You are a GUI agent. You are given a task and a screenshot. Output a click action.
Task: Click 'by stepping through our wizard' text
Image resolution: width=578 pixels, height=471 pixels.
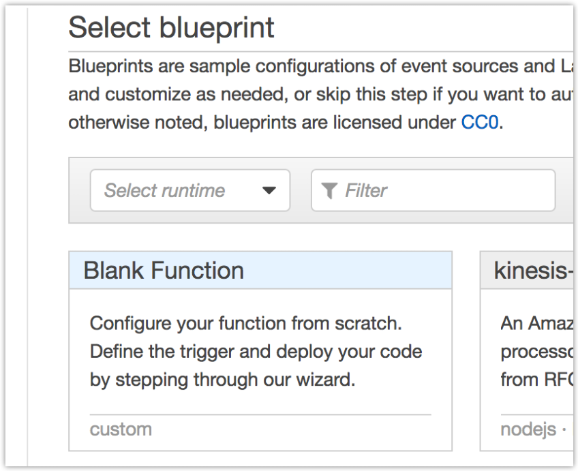pyautogui.click(x=222, y=380)
